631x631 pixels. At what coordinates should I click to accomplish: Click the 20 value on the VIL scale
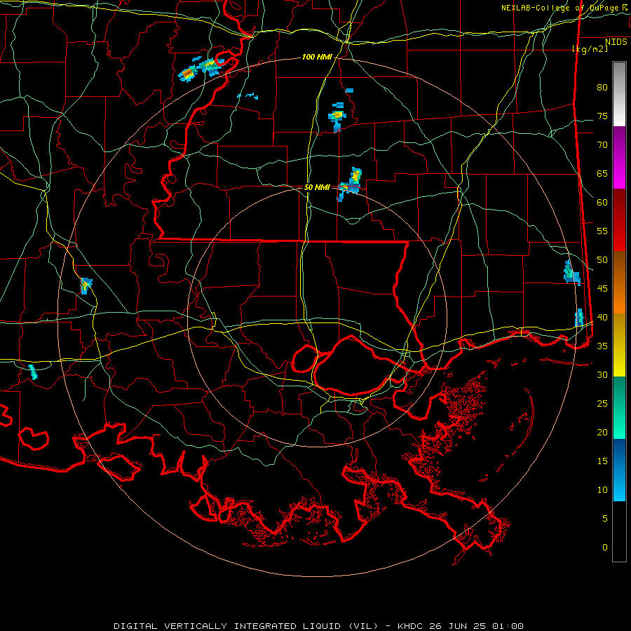pos(602,433)
